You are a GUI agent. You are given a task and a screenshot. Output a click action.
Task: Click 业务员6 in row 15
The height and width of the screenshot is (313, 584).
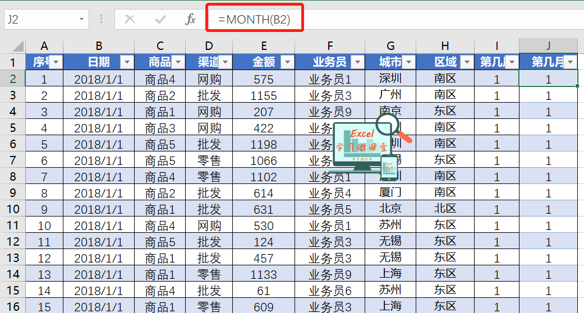pos(330,290)
